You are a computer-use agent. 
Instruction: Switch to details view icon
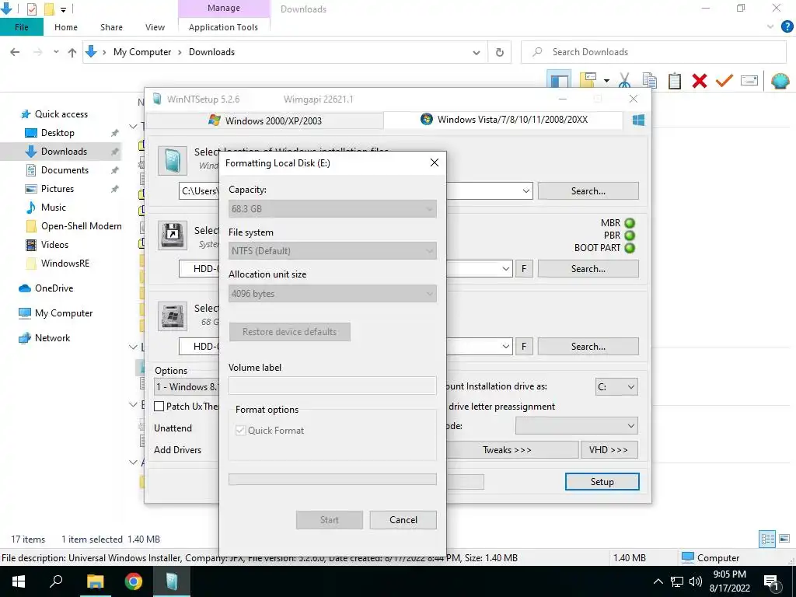(x=767, y=539)
